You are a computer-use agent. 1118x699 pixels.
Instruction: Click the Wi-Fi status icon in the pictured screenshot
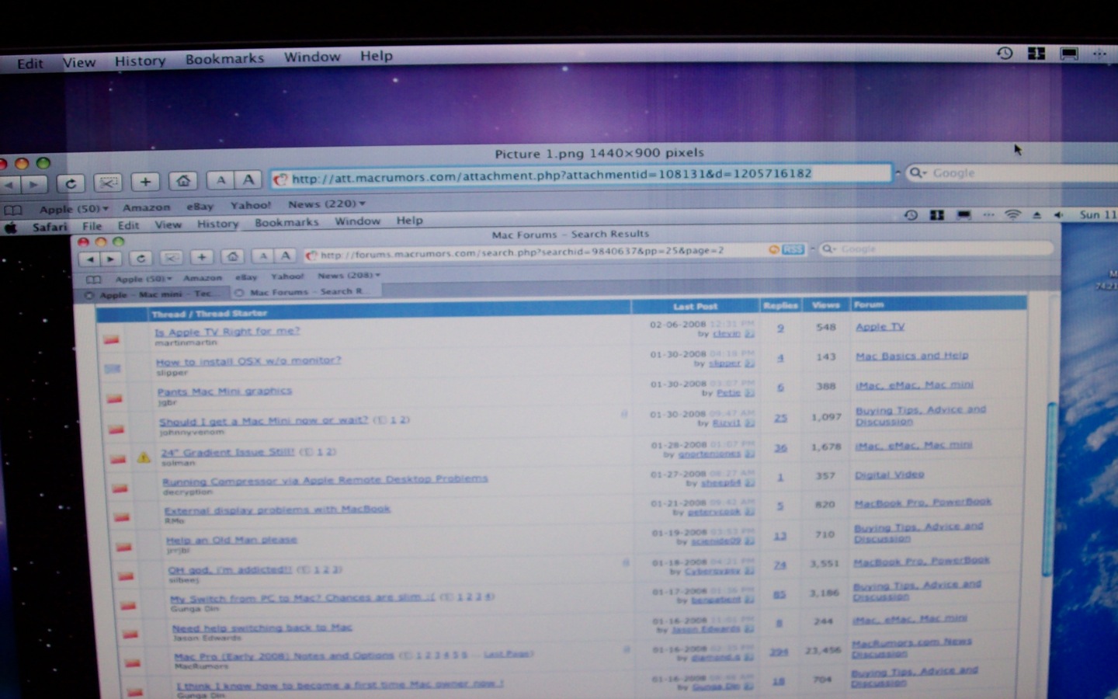click(x=1012, y=215)
